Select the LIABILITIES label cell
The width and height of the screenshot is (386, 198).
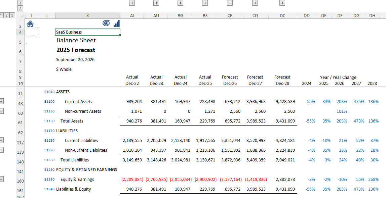67,131
